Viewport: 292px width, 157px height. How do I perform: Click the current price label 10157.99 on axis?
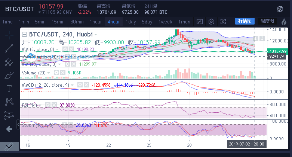(x=278, y=51)
